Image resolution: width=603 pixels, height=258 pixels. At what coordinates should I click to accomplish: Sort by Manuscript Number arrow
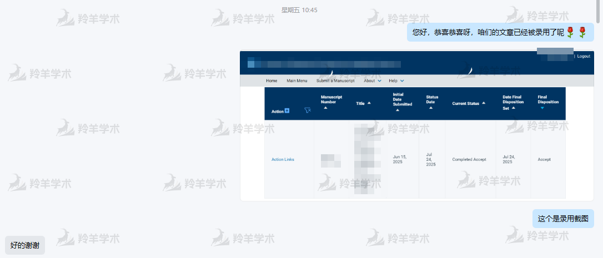pos(325,108)
